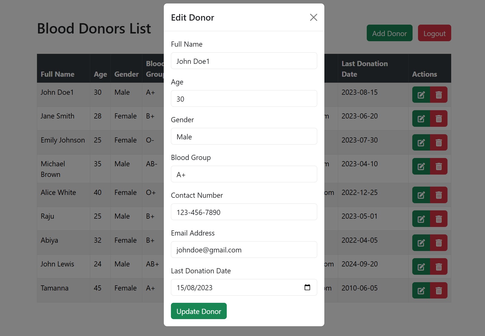
Task: Focus the Full Name input field
Action: (244, 61)
